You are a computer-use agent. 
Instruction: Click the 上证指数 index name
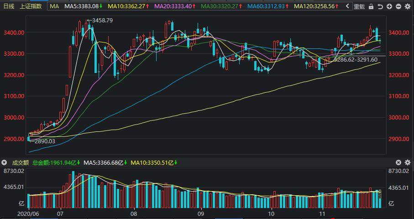[x=31, y=6]
